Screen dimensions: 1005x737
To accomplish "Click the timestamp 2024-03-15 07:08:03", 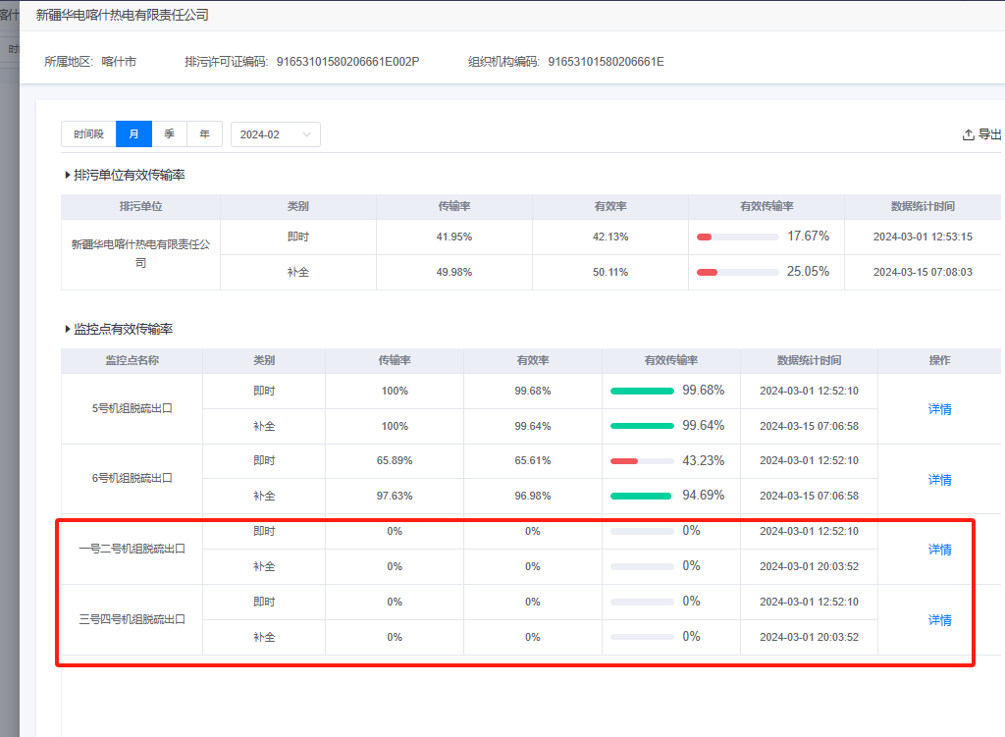I will (923, 273).
